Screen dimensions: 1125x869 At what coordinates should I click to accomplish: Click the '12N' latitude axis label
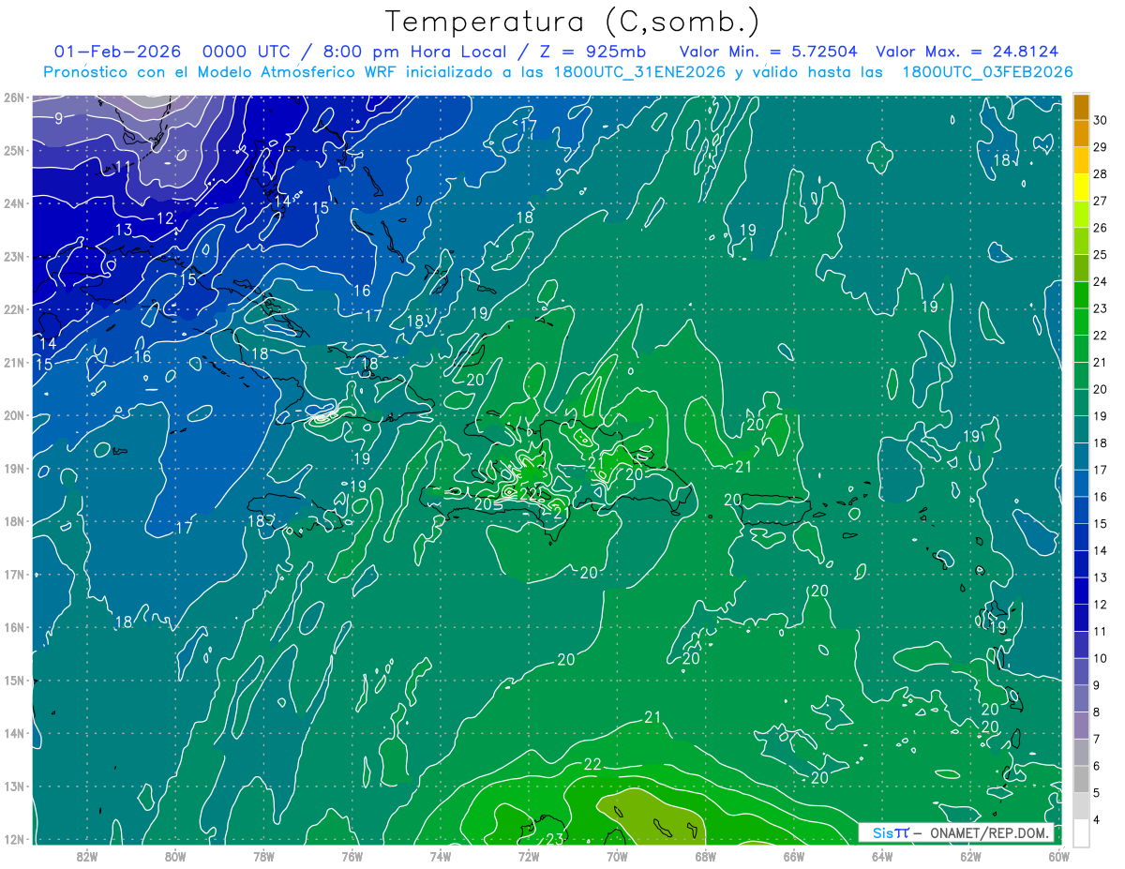click(13, 839)
